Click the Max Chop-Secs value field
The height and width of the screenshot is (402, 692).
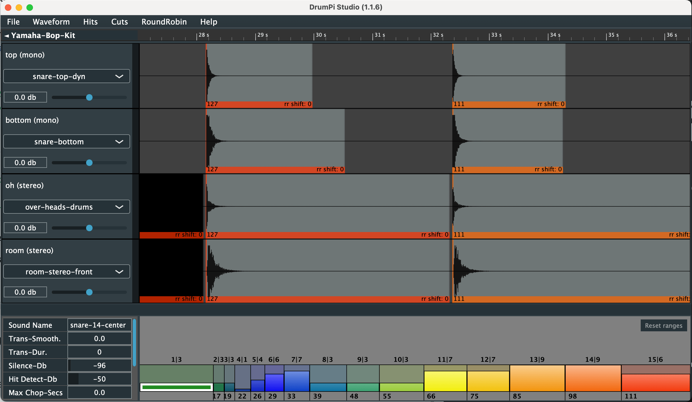(x=99, y=392)
